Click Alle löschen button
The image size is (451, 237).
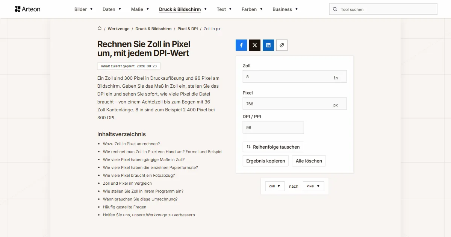(309, 161)
